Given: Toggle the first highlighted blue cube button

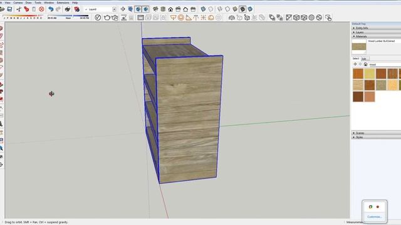Looking at the screenshot, I should pyautogui.click(x=138, y=9).
